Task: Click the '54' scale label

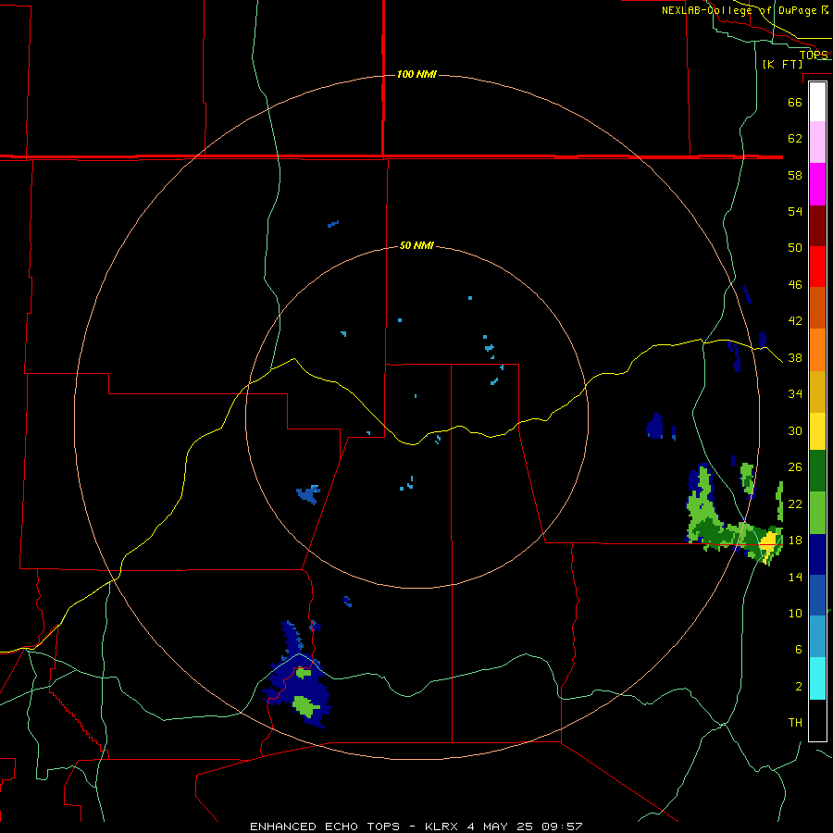Action: pyautogui.click(x=795, y=211)
